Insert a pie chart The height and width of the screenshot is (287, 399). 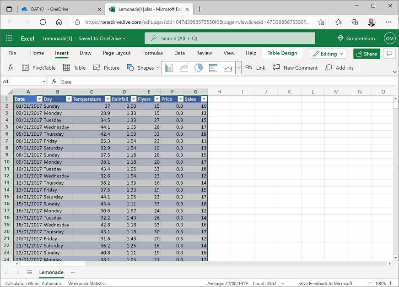[198, 67]
